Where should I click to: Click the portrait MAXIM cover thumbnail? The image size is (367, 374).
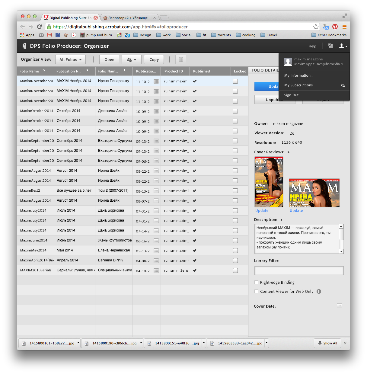[269, 182]
